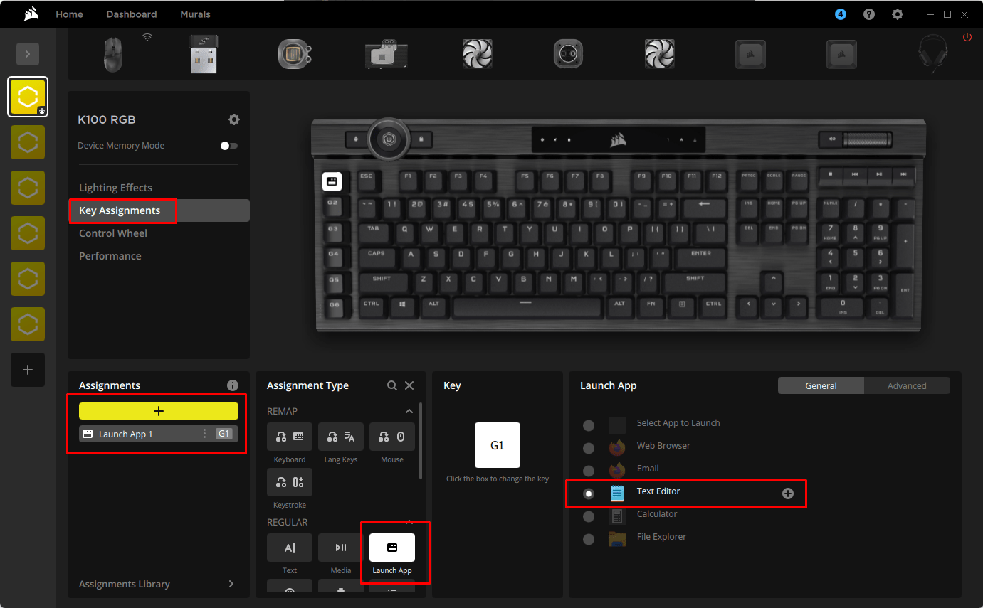Select the Text Editor radio button

pyautogui.click(x=589, y=494)
